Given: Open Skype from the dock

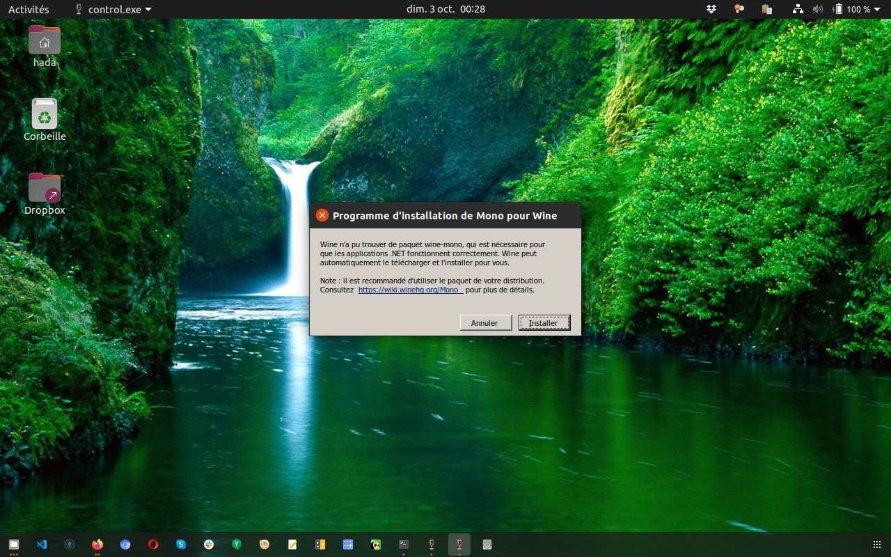Looking at the screenshot, I should point(181,544).
